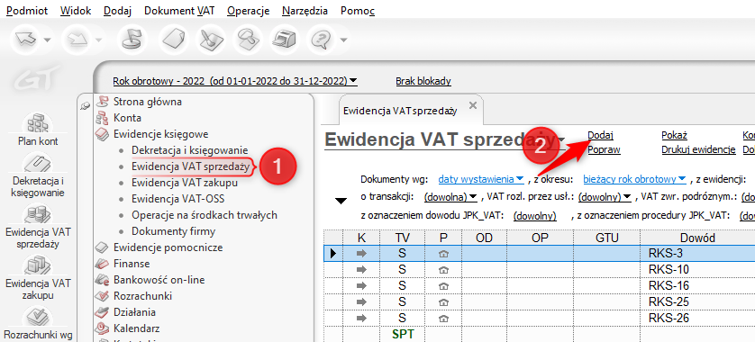Screen dimensions: 755x342
Task: Click the help question-mark toolbar icon
Action: (320, 40)
